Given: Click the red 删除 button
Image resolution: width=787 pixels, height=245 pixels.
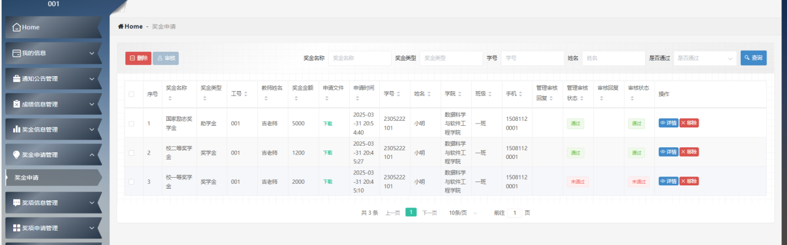Looking at the screenshot, I should 138,58.
